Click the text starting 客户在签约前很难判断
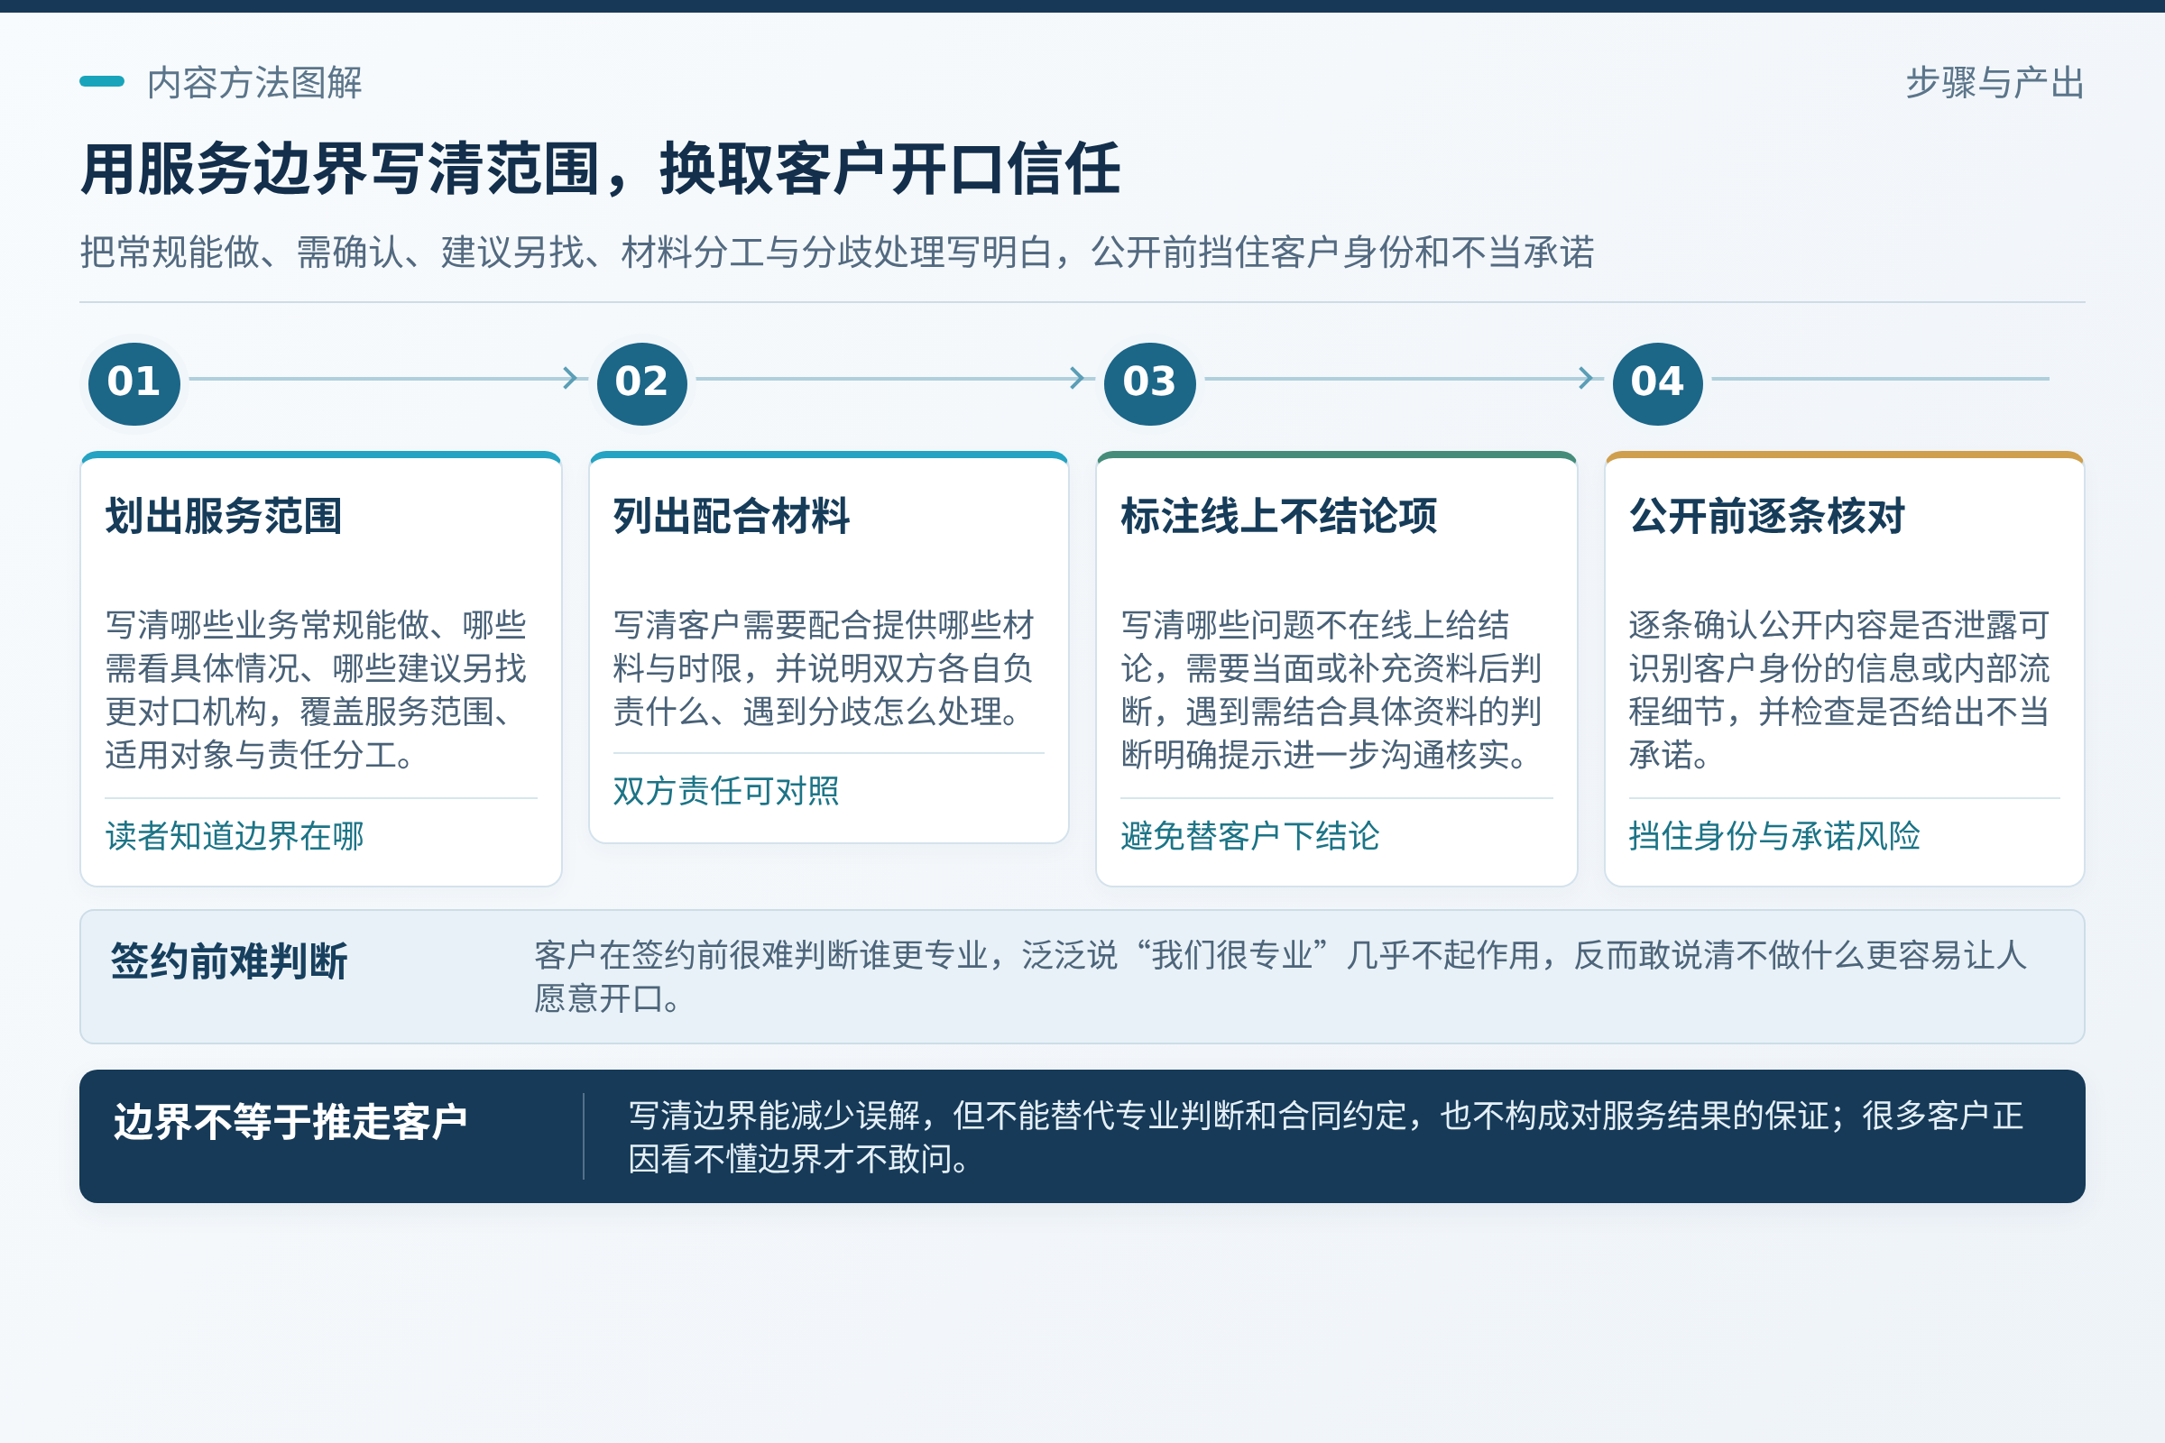This screenshot has width=2165, height=1443. (1280, 977)
